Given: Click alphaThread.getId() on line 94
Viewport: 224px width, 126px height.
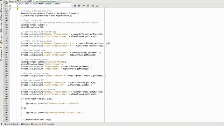Looking at the screenshot, I should tap(79, 85).
